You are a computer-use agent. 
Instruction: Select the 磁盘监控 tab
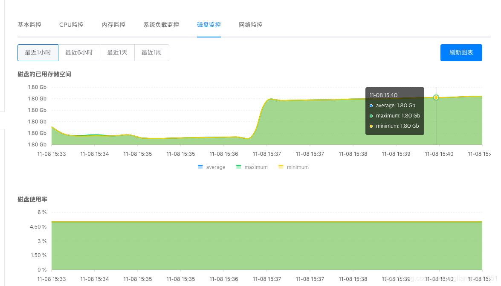click(x=209, y=25)
